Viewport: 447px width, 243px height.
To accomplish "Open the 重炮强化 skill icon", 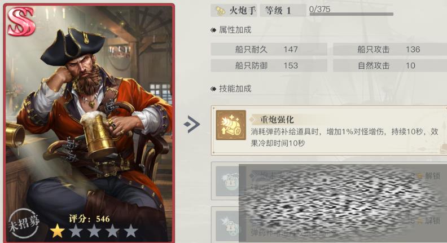I will click(x=231, y=125).
